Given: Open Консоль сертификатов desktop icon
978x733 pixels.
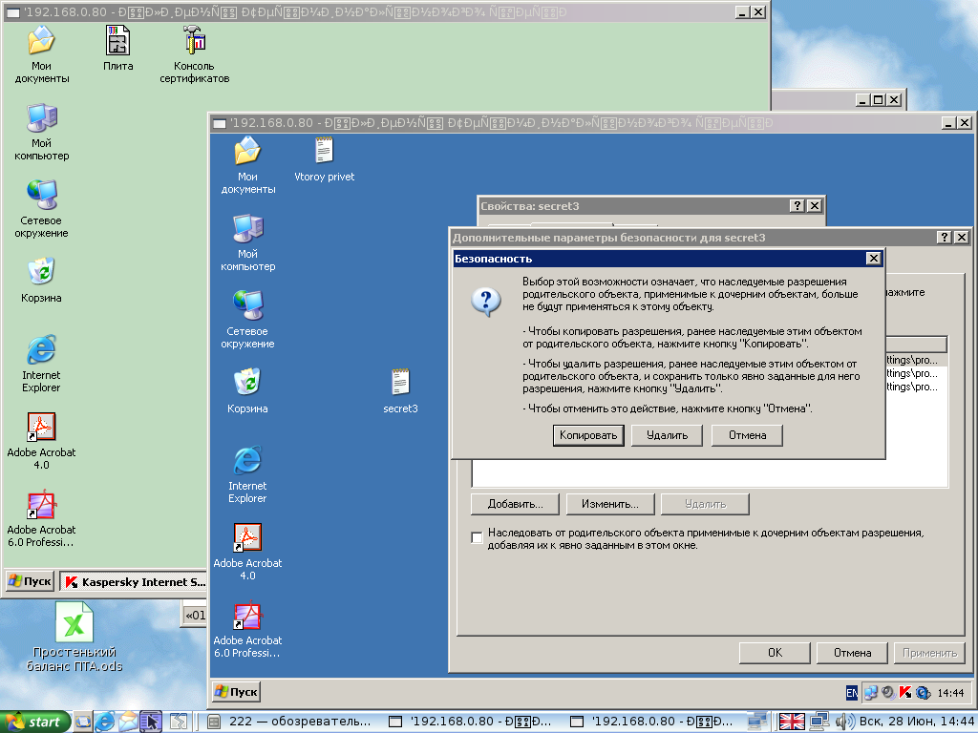Looking at the screenshot, I should [x=195, y=41].
